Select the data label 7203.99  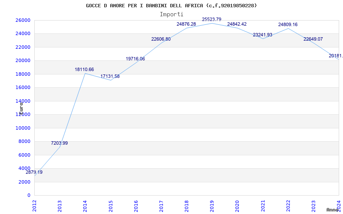[60, 143]
